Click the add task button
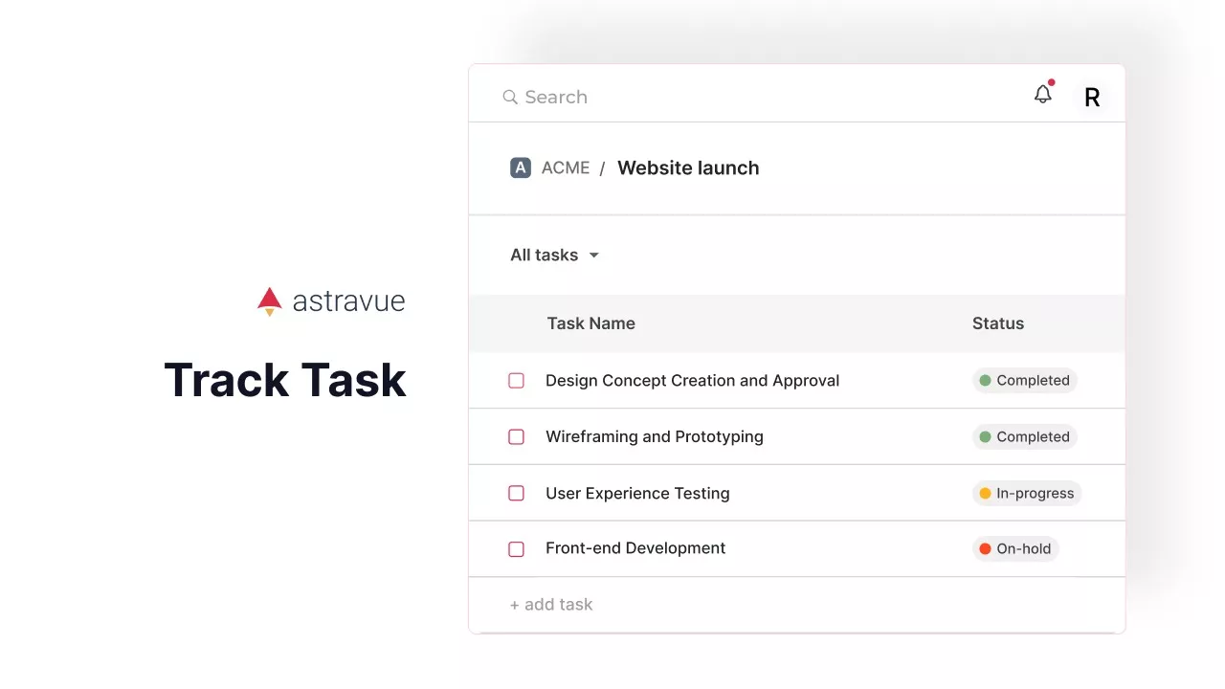This screenshot has height=689, width=1225. pyautogui.click(x=551, y=605)
